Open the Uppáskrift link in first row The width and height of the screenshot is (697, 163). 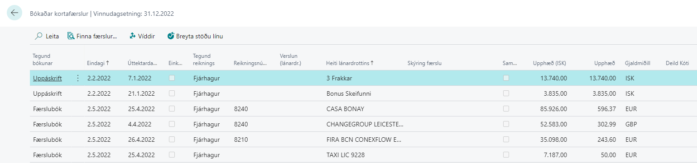[48, 78]
